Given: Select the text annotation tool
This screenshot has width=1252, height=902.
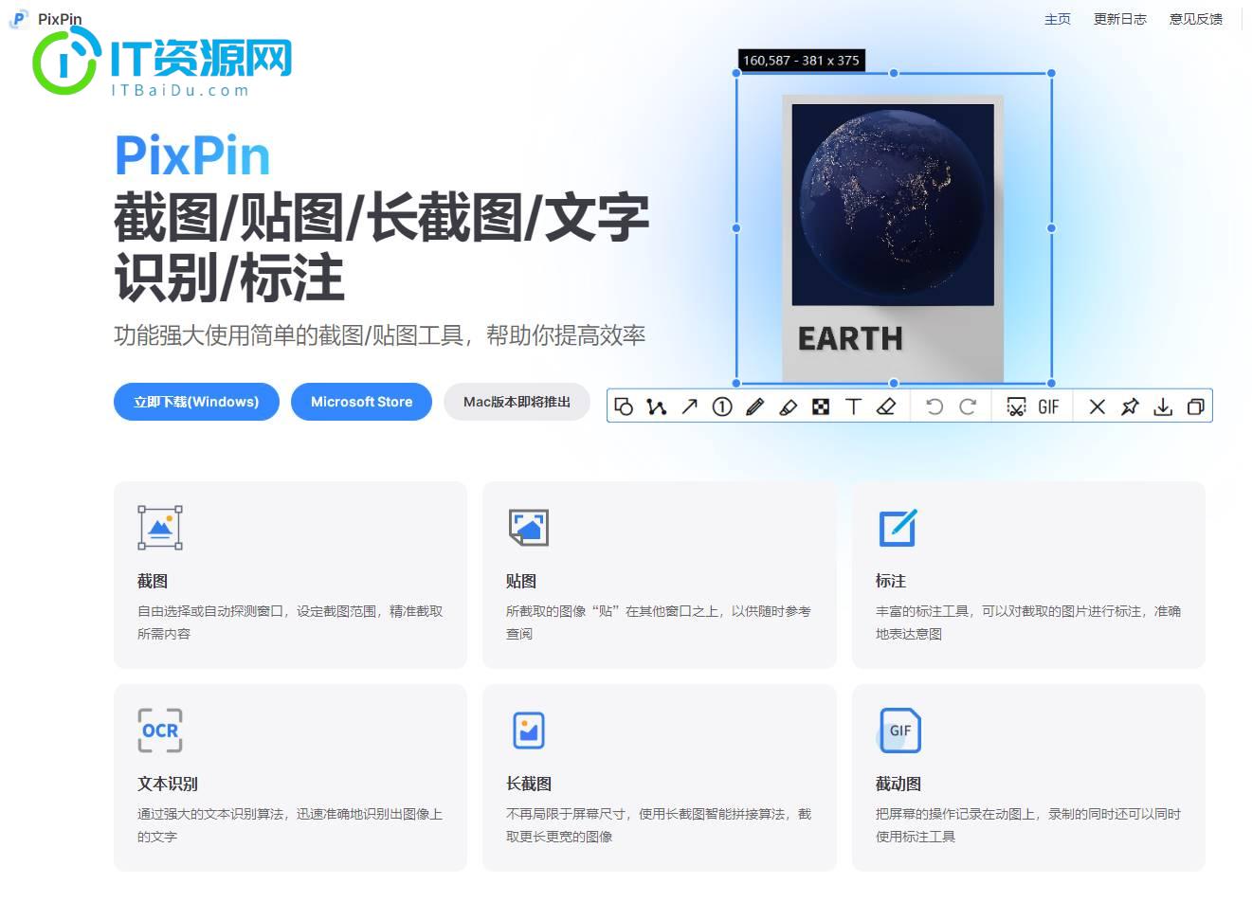Looking at the screenshot, I should [854, 406].
